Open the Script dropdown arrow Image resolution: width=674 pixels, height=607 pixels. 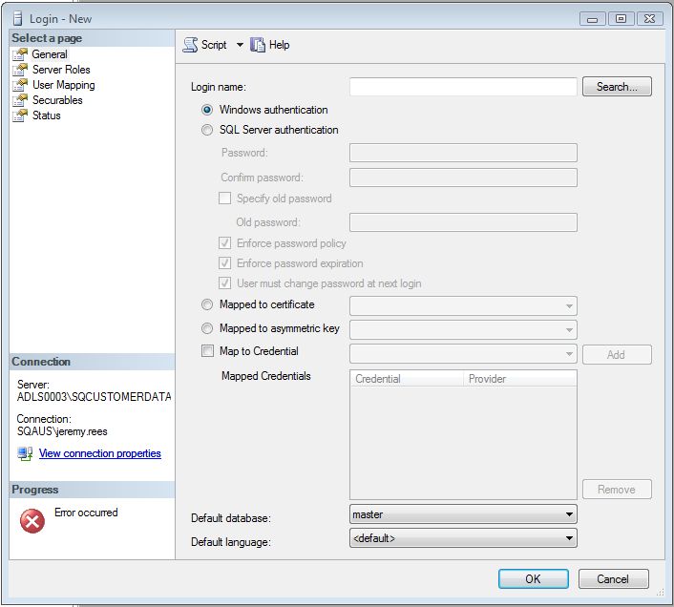click(x=240, y=45)
